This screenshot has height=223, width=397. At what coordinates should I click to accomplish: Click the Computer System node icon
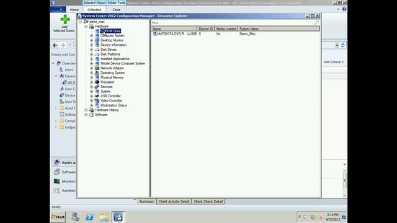(97, 36)
